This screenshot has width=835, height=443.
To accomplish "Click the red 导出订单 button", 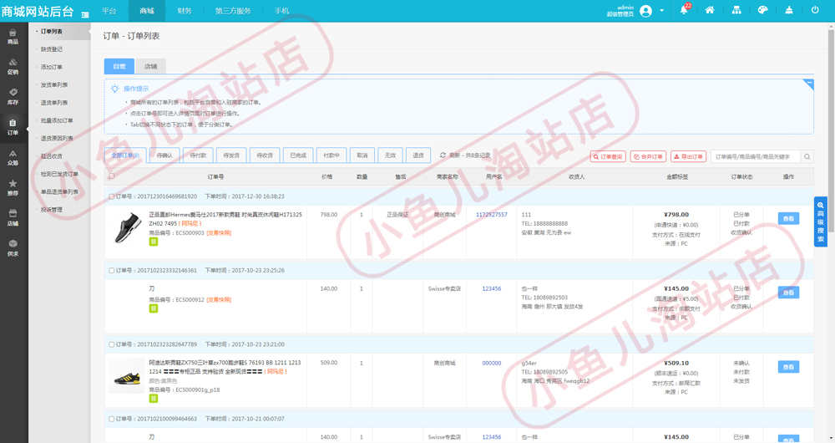I will coord(689,156).
